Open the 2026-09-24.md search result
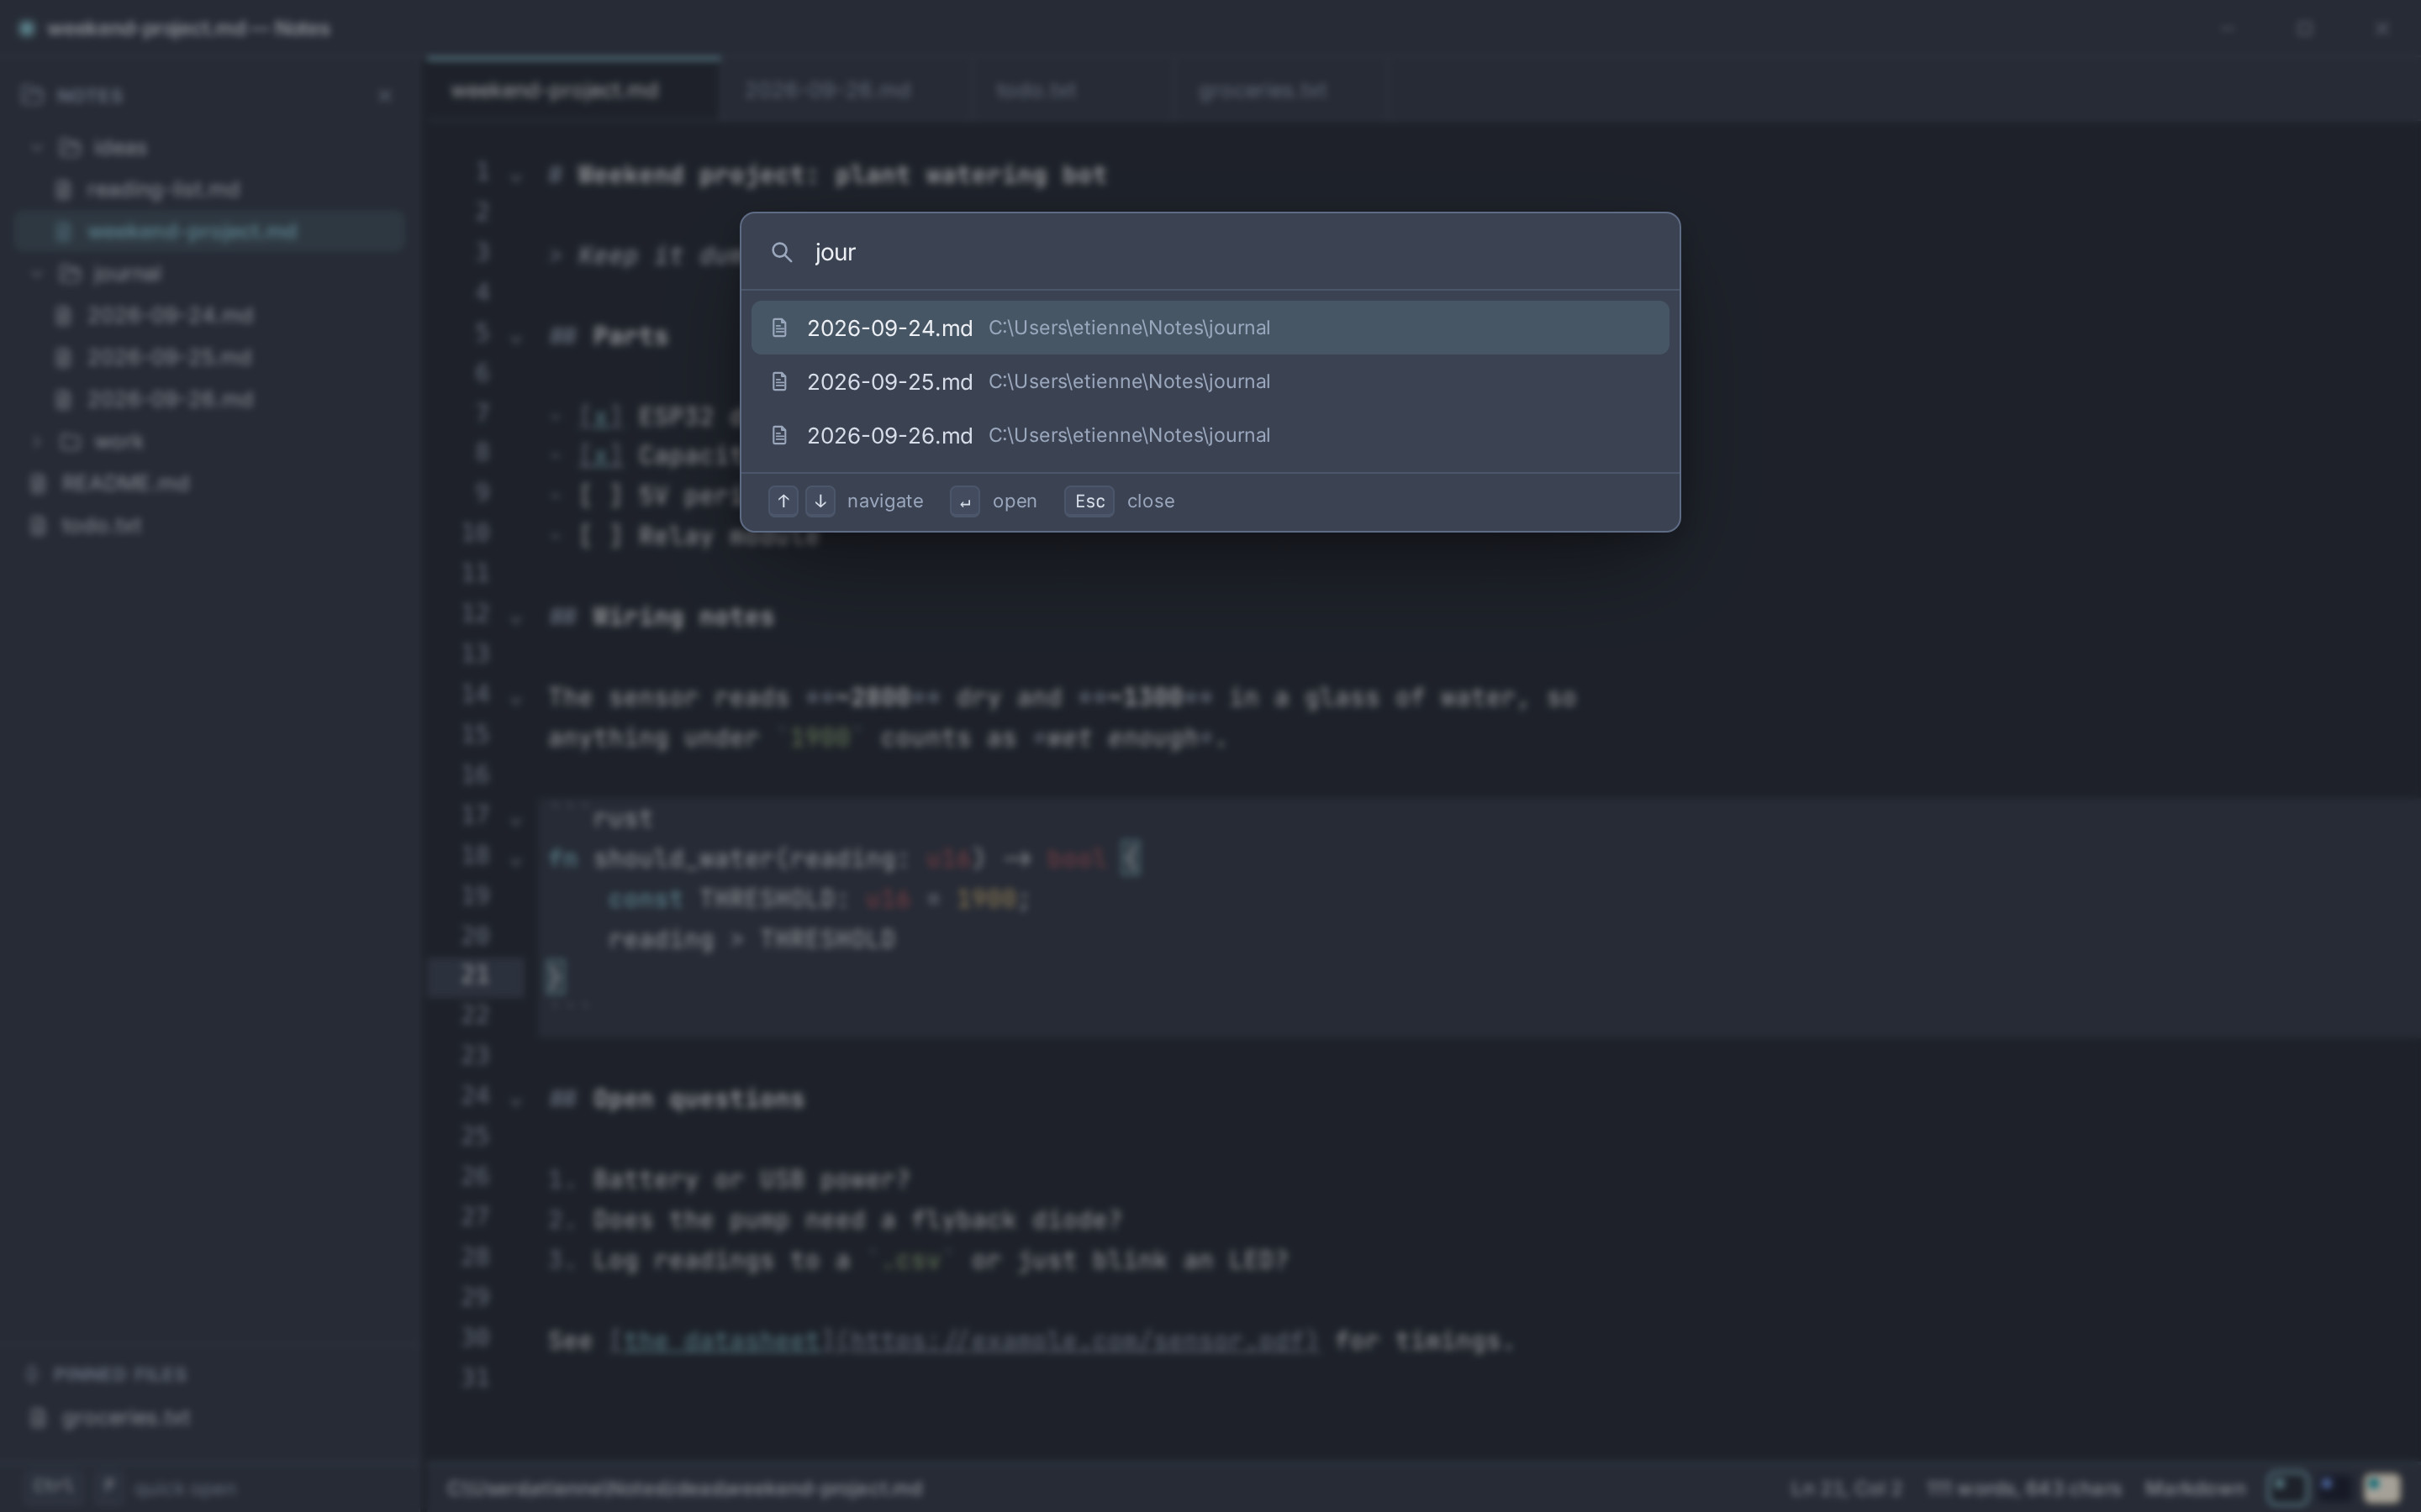The width and height of the screenshot is (2421, 1512). pyautogui.click(x=1210, y=328)
